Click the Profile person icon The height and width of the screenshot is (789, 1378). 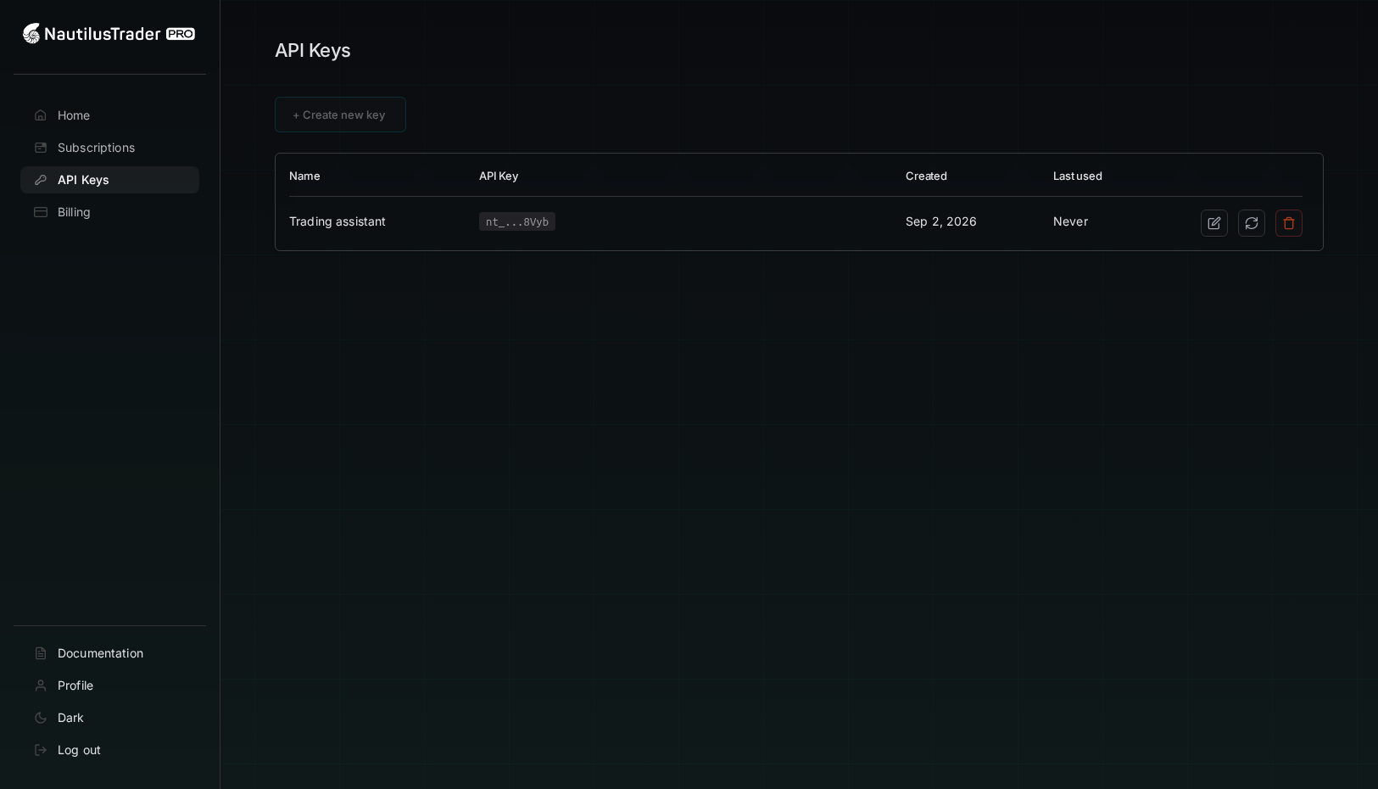tap(41, 685)
